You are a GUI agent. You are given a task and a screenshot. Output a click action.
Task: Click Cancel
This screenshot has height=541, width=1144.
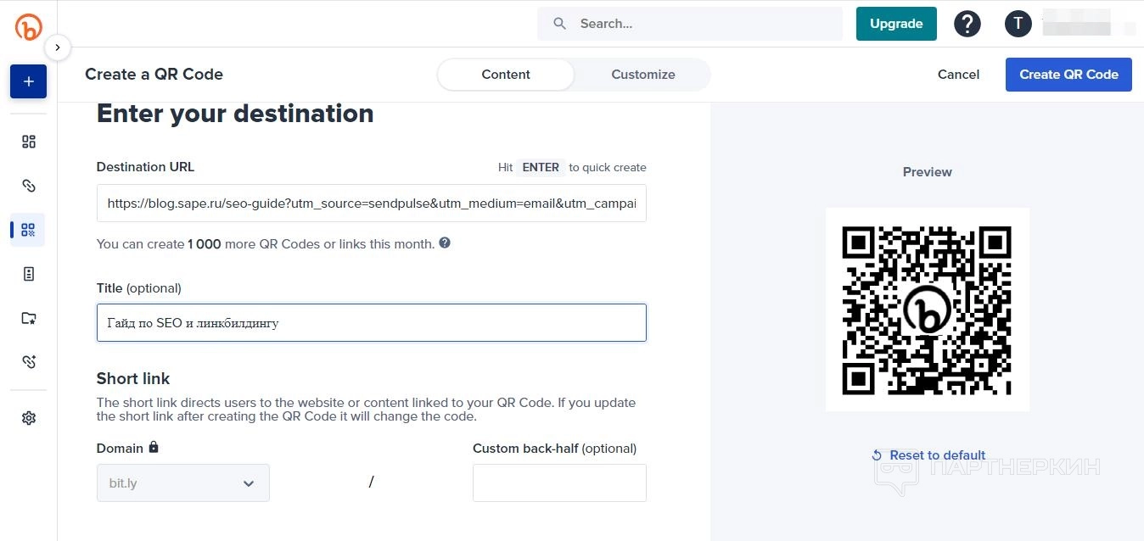[959, 75]
